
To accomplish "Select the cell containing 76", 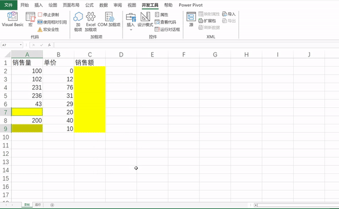I will tap(58, 88).
